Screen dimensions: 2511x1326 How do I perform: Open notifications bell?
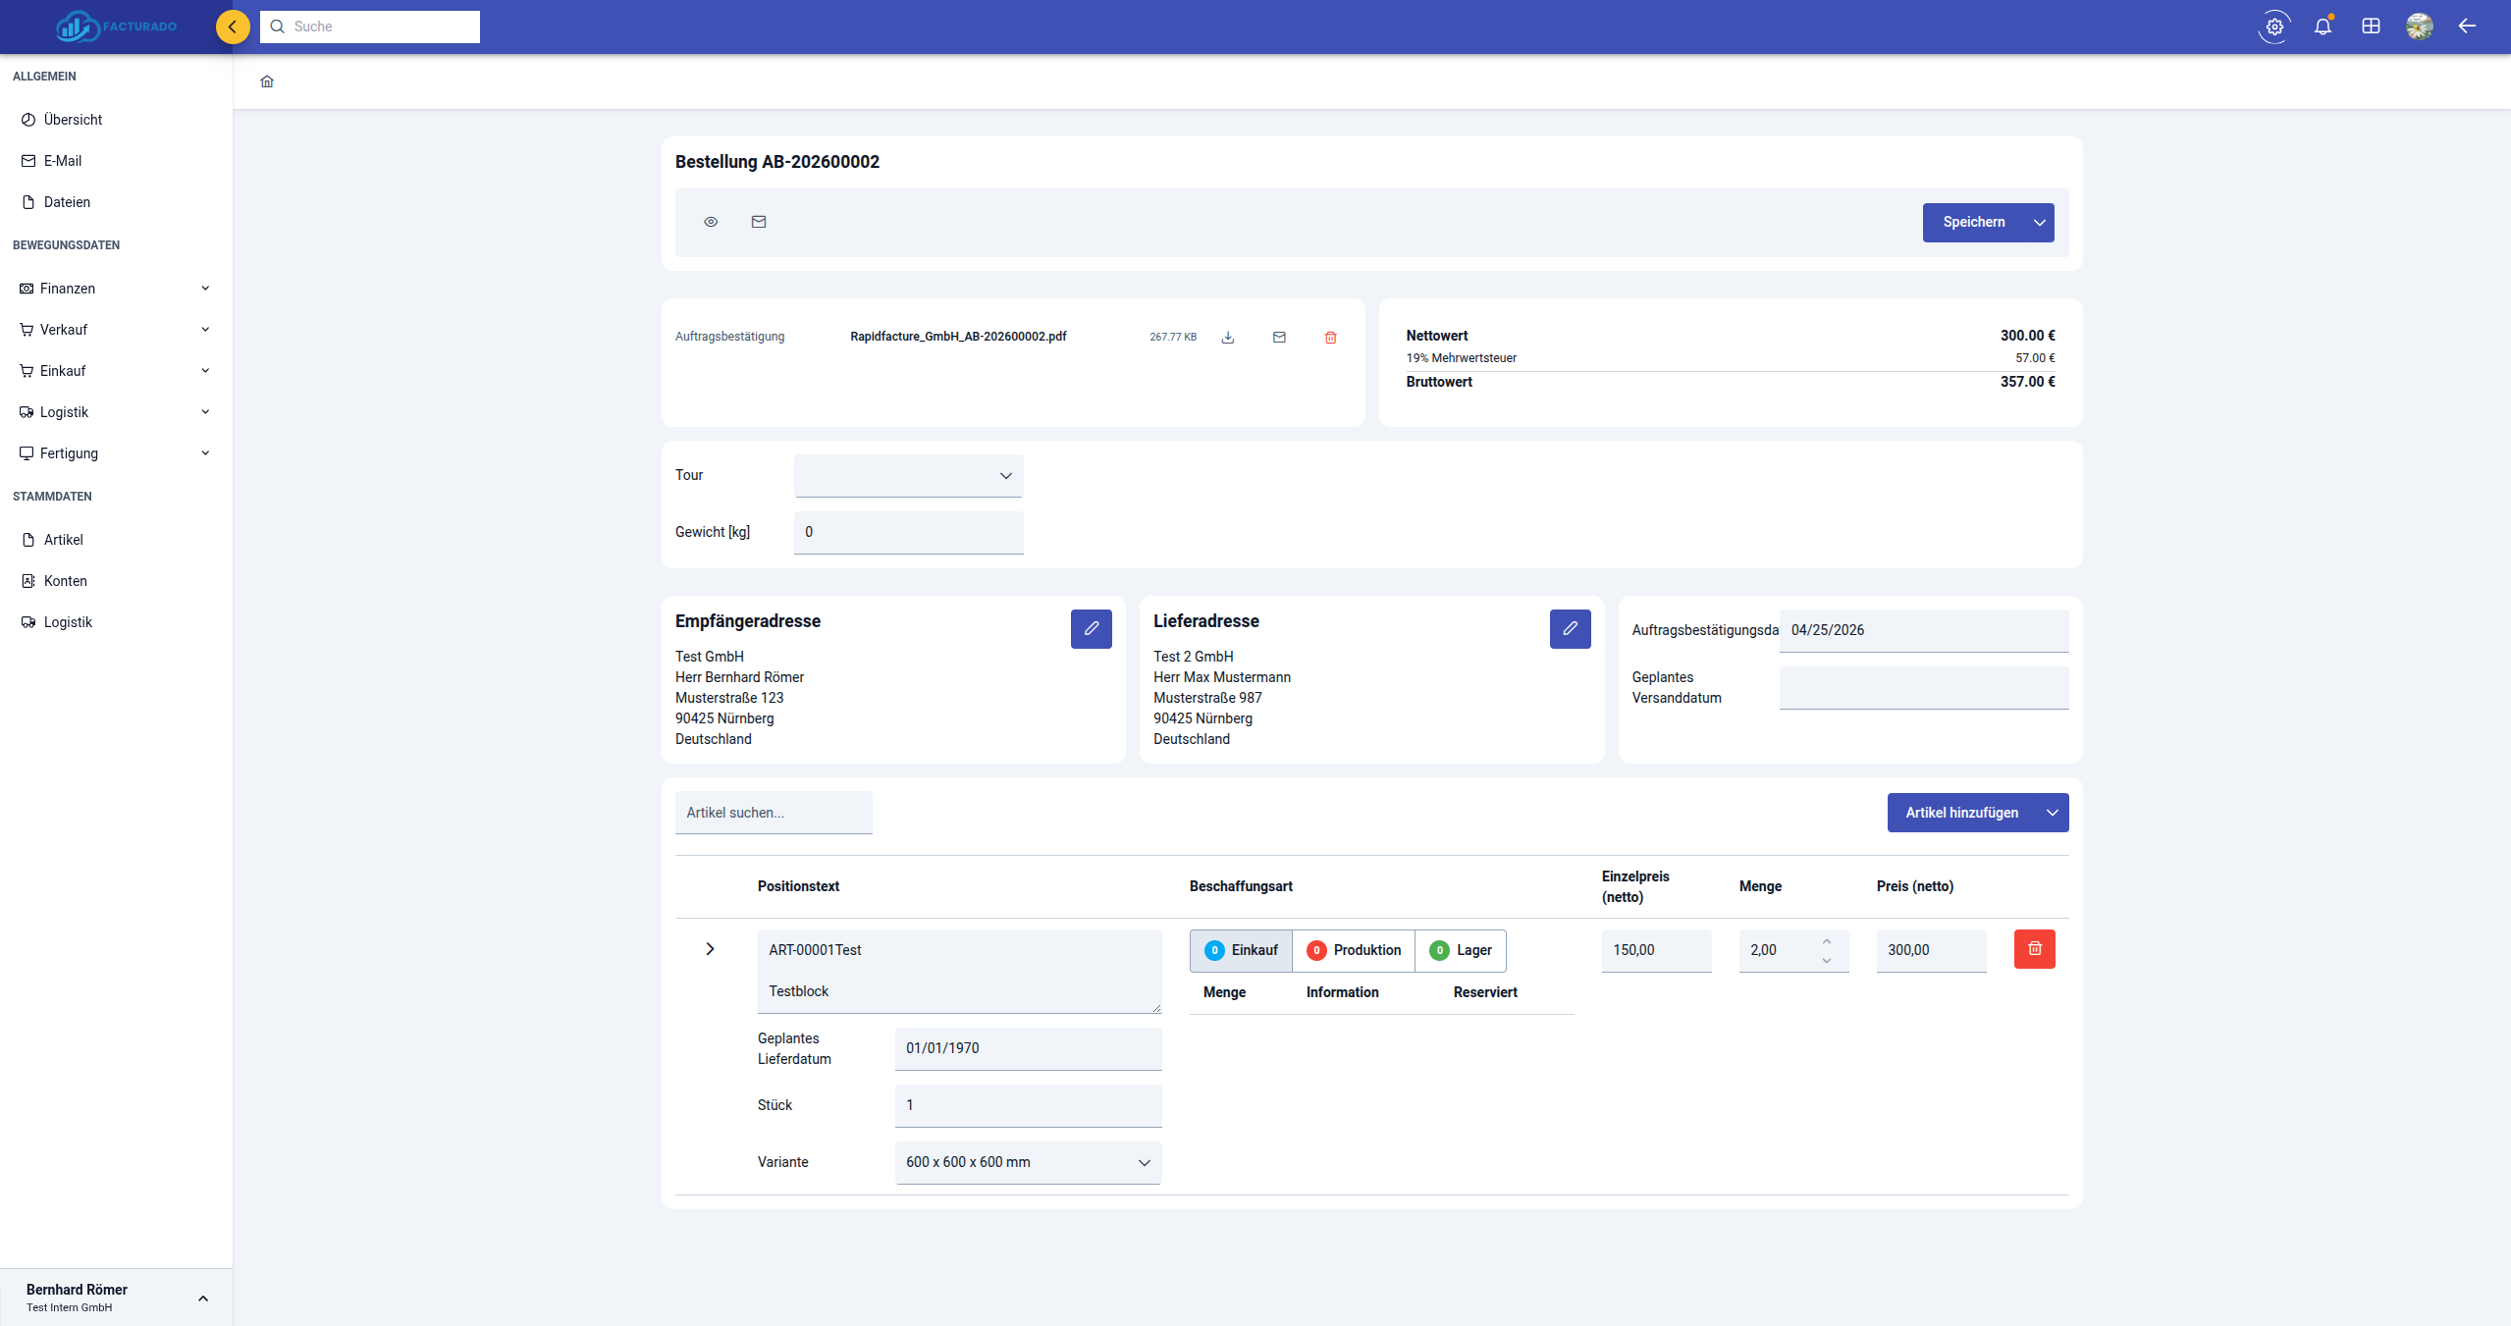pyautogui.click(x=2323, y=27)
